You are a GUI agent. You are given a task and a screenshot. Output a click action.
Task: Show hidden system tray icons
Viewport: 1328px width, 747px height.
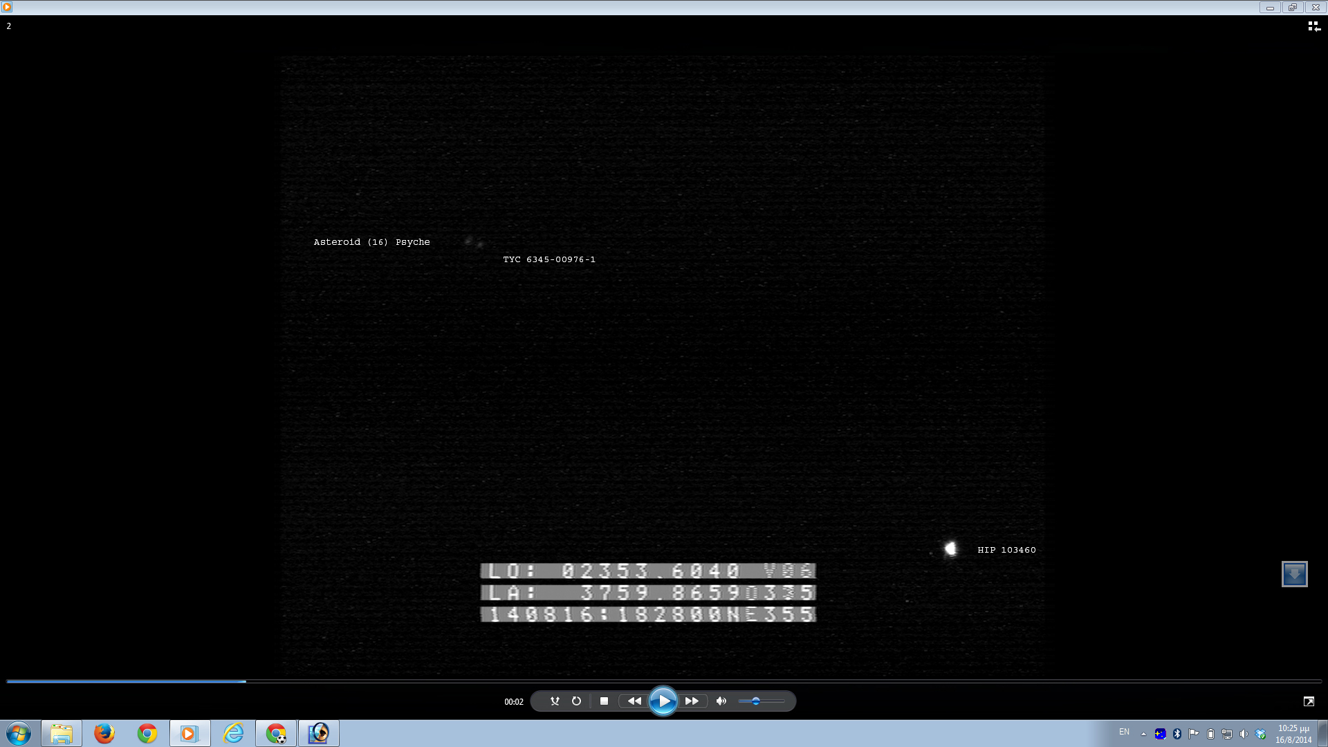point(1143,734)
